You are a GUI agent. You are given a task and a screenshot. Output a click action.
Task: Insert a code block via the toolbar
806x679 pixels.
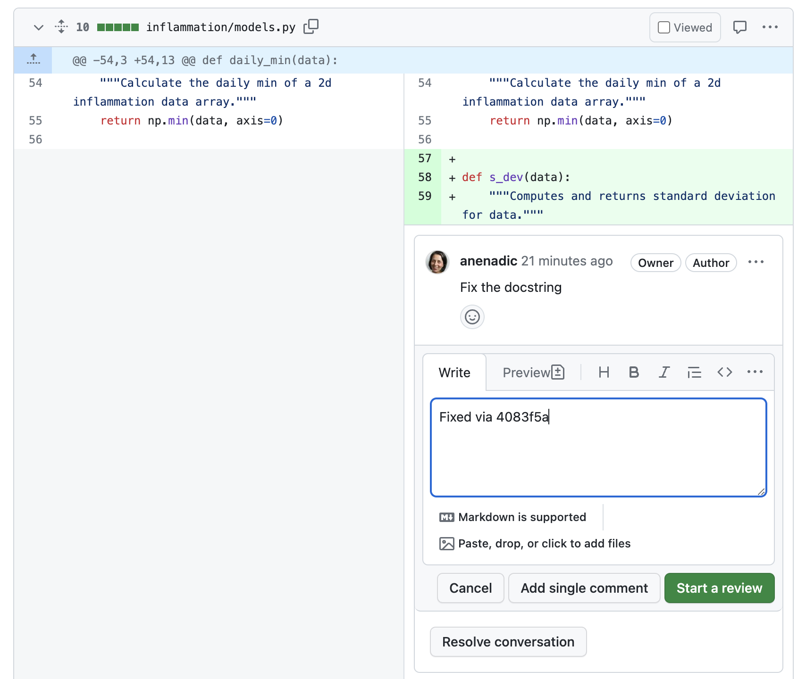tap(725, 372)
